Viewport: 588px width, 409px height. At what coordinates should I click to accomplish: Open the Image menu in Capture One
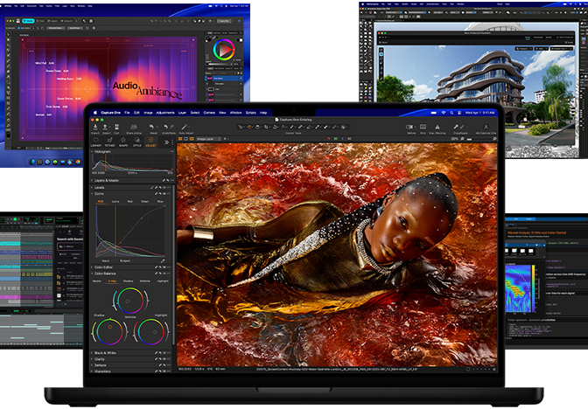149,113
